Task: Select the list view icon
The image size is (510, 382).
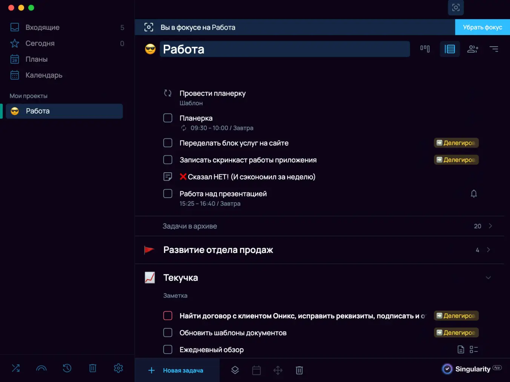Action: [x=450, y=49]
